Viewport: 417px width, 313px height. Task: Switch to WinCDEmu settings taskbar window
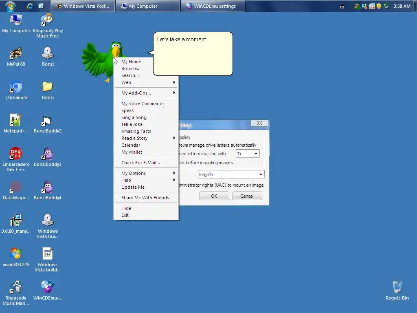tap(213, 6)
